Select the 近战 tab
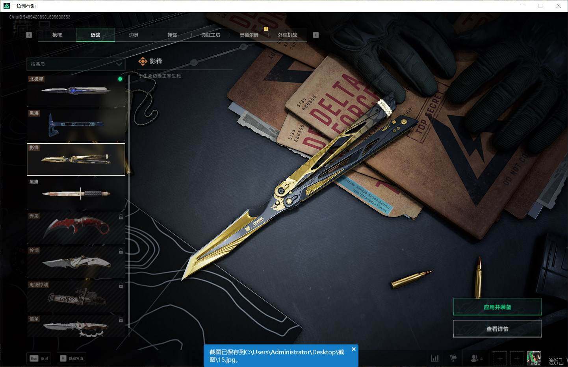The width and height of the screenshot is (568, 367). click(95, 35)
